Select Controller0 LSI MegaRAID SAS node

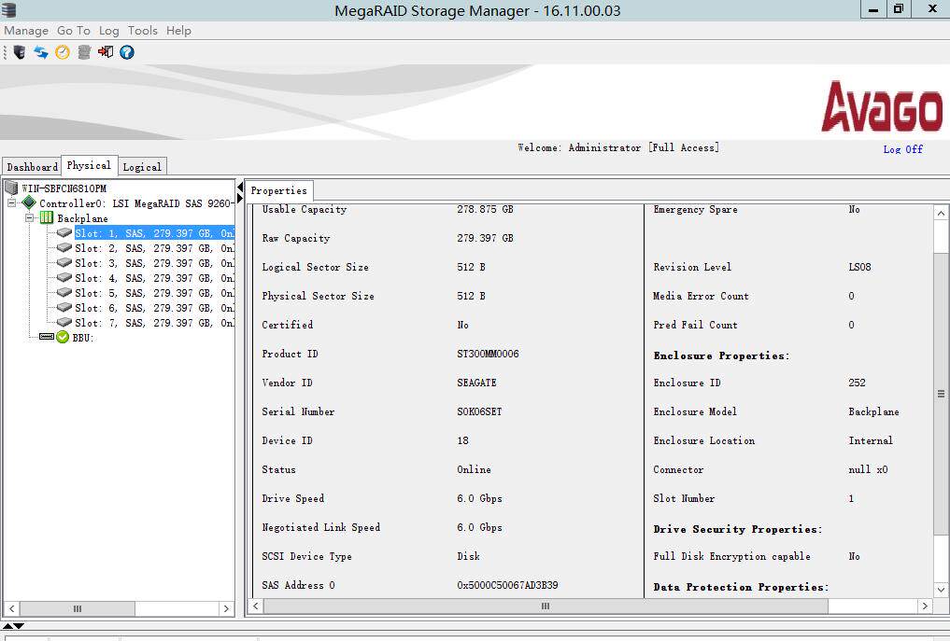(x=136, y=203)
